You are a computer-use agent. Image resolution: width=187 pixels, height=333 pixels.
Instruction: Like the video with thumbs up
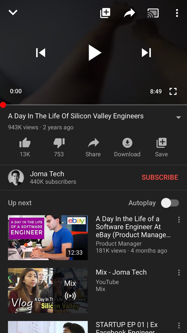[25, 148]
